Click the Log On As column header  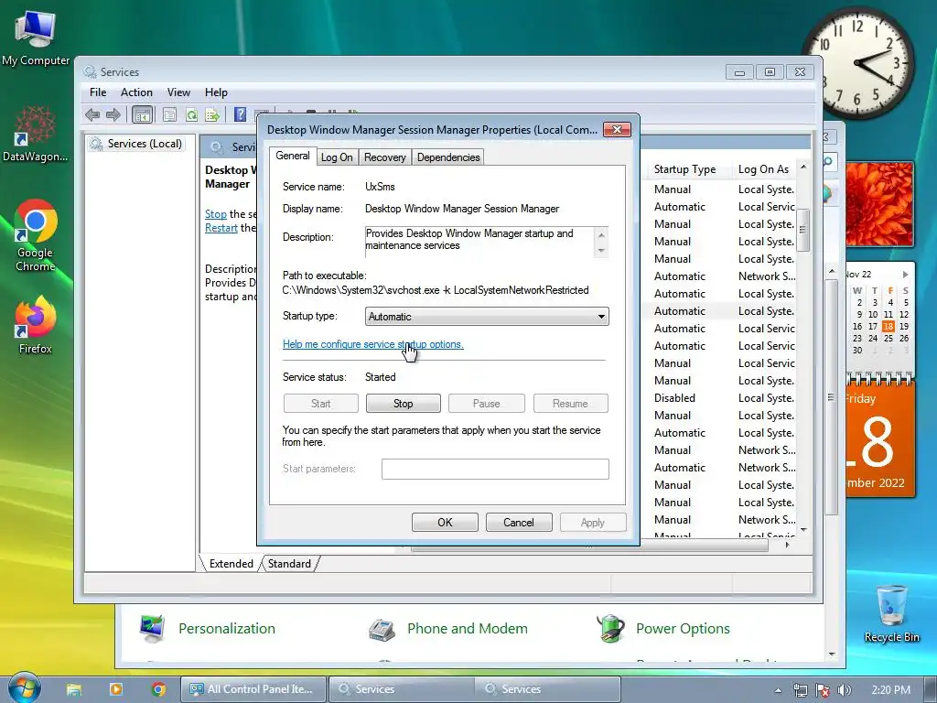pos(764,169)
